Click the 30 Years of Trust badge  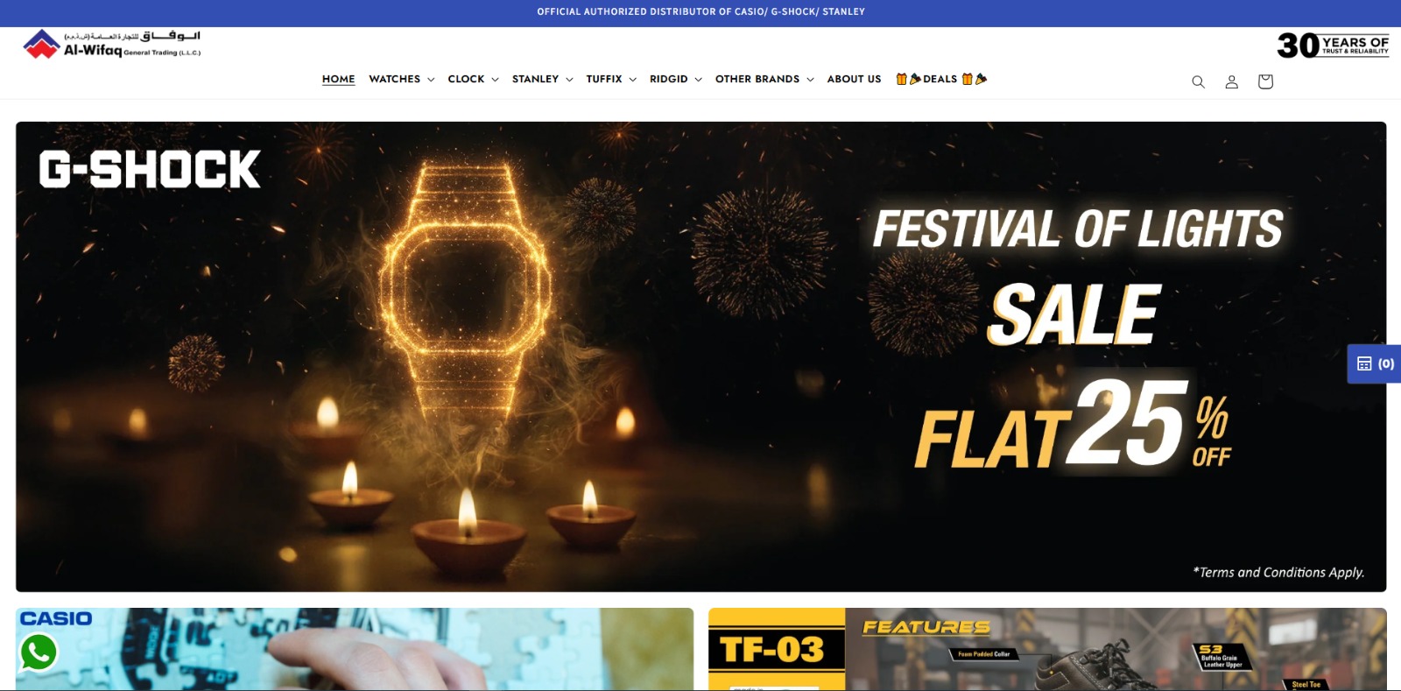pyautogui.click(x=1333, y=45)
